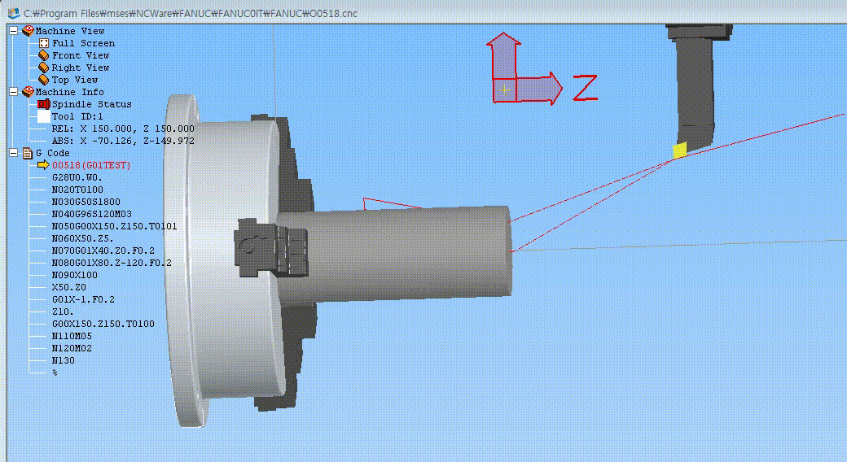
Task: Select code line N060X50.Z5.
Action: point(82,238)
